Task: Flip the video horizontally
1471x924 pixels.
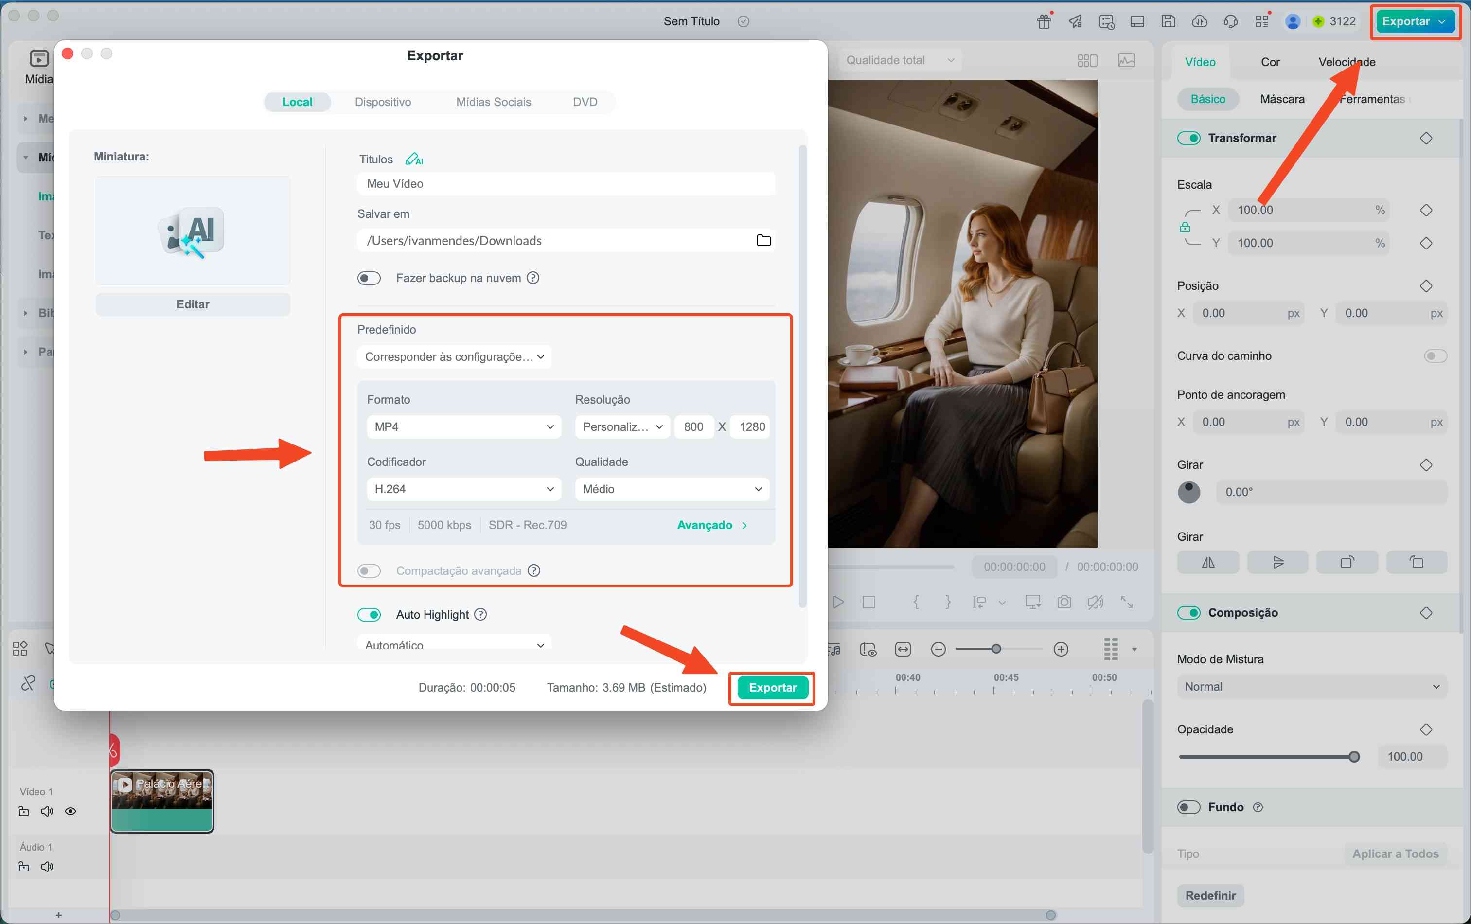Action: tap(1208, 562)
